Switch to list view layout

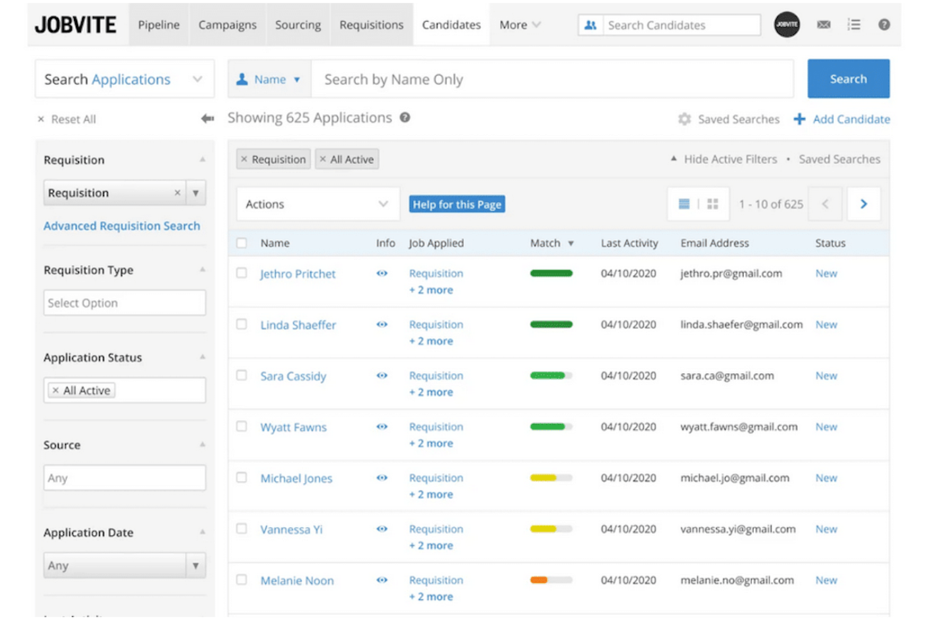(684, 204)
